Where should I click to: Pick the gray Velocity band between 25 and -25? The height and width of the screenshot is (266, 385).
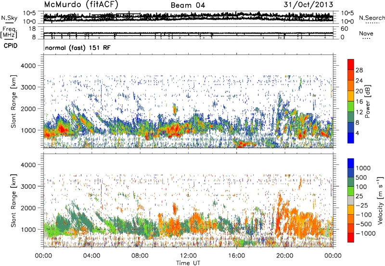(x=351, y=200)
